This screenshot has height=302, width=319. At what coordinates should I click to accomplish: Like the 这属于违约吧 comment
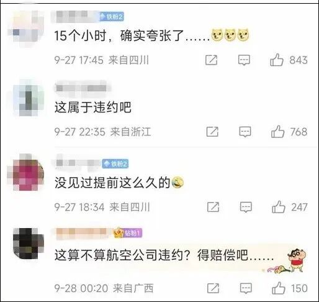(277, 132)
